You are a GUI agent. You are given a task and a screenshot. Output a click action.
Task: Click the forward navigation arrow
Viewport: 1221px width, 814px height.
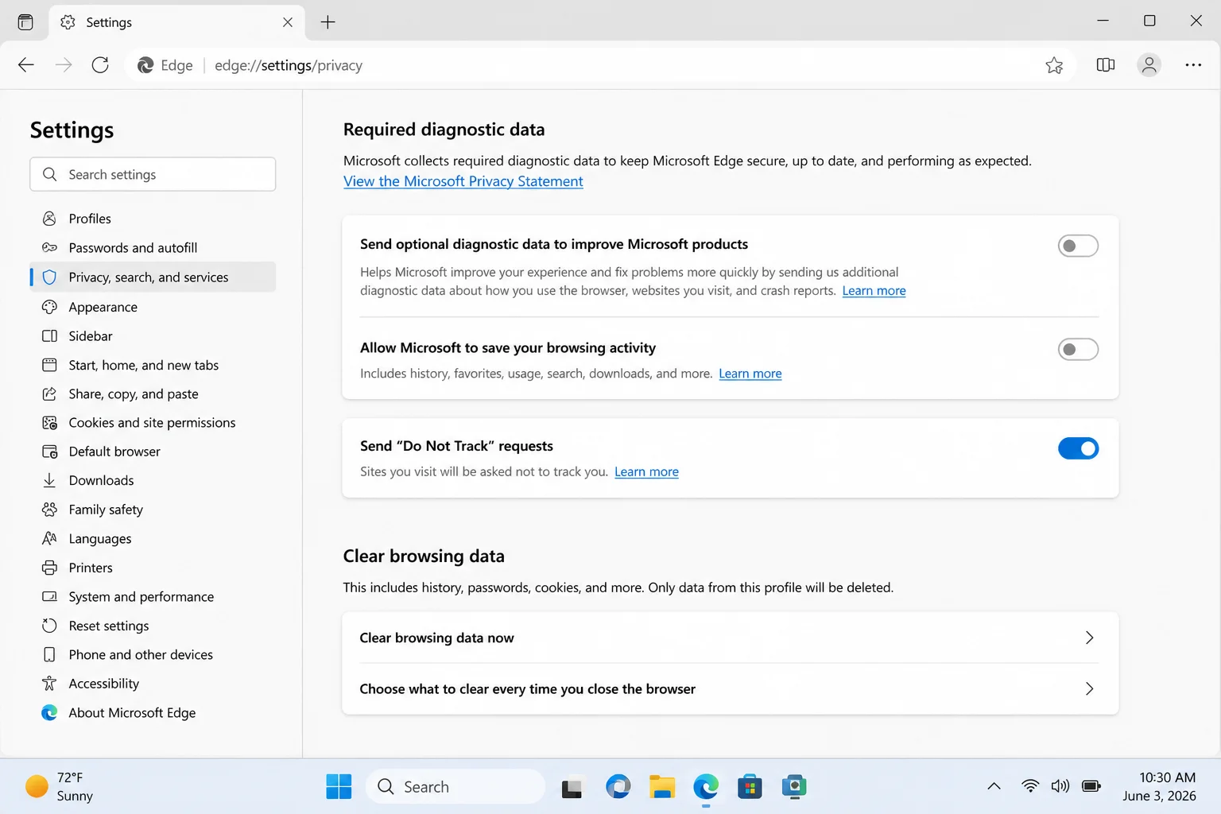[x=64, y=65]
